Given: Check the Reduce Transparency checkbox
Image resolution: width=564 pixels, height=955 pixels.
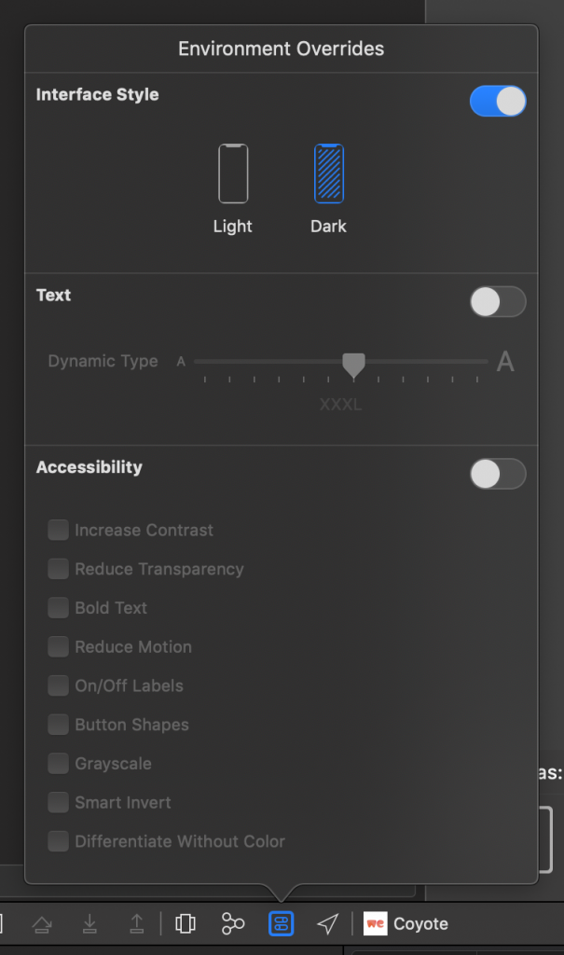Looking at the screenshot, I should click(59, 569).
